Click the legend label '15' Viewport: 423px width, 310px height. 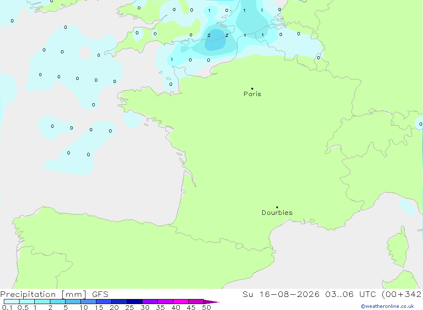click(99, 307)
